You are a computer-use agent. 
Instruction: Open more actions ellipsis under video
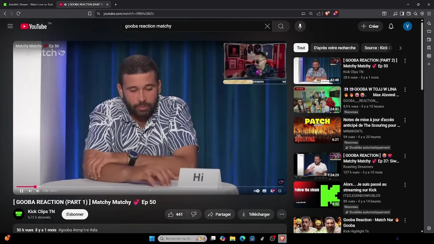pyautogui.click(x=282, y=214)
